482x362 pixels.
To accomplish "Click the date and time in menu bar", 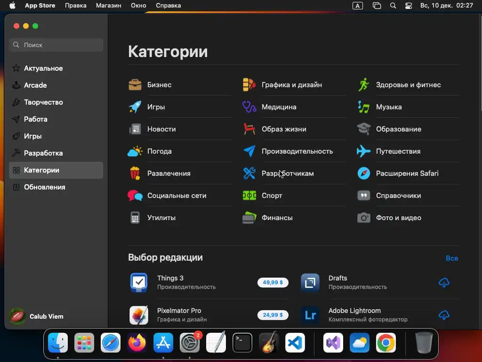I will tap(446, 6).
